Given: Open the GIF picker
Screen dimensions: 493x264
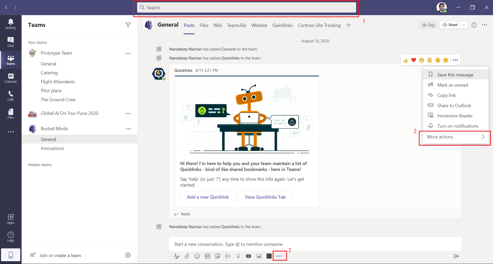Looking at the screenshot, I should click(x=207, y=256).
